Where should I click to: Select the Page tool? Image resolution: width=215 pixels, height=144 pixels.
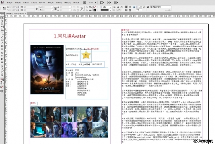[x=2, y=23]
